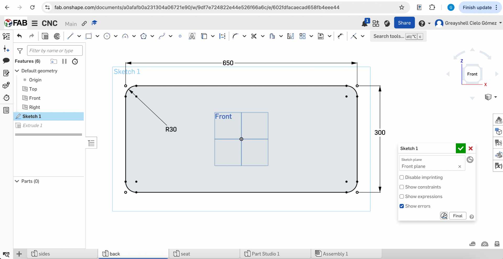Click the Filter by name field

click(x=55, y=51)
